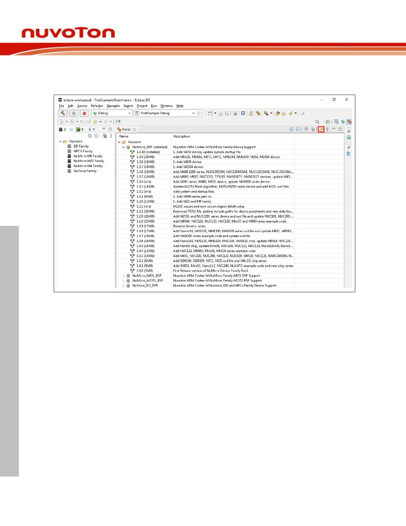Click Collapse All in Packs view
Image resolution: width=406 pixels, height=526 pixels.
click(298, 130)
